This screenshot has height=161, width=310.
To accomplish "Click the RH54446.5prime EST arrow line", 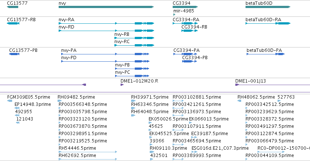I will pos(88,152).
